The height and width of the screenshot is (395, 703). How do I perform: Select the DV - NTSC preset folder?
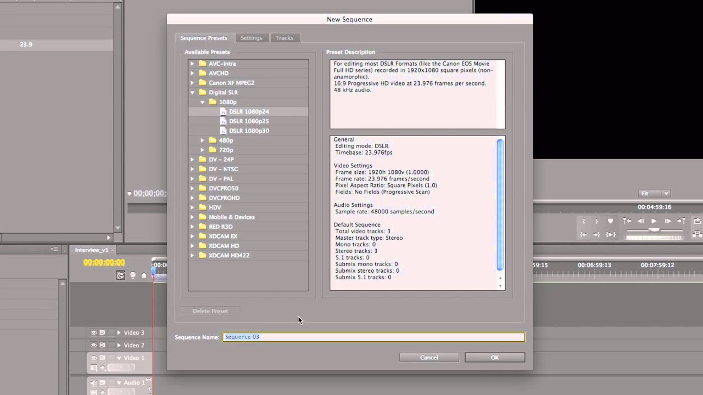[223, 169]
